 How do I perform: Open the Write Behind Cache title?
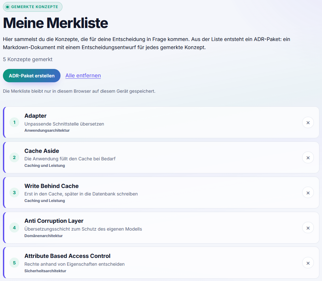click(51, 186)
